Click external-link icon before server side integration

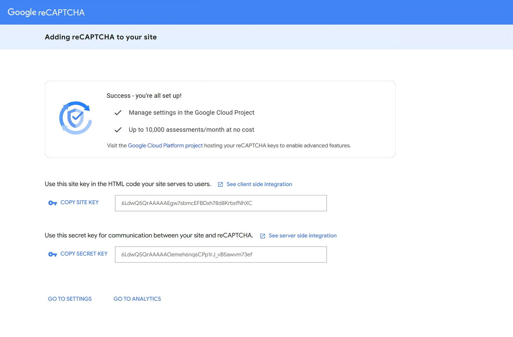(263, 236)
